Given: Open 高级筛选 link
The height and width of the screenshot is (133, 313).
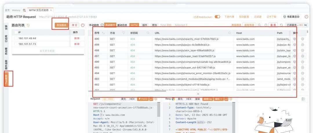Looking at the screenshot, I should click(236, 25).
